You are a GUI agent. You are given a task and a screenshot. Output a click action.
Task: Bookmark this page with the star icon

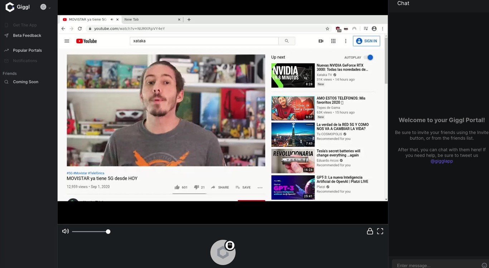(x=327, y=29)
